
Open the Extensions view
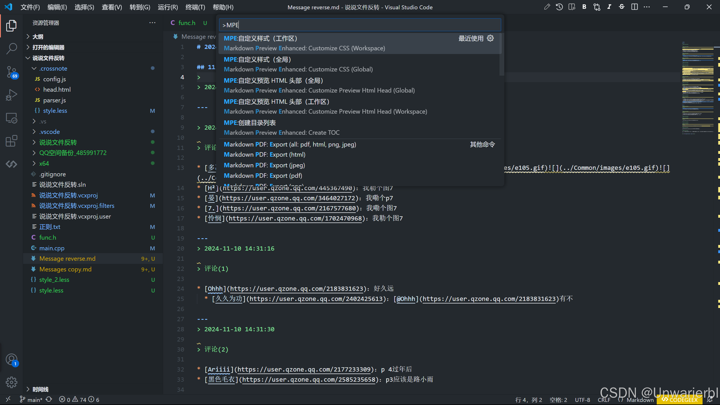(11, 141)
